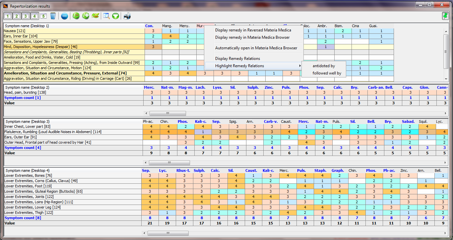Click Desktop 3 horizontal scrollbar thumb
This screenshot has height=240, width=453.
(169, 163)
